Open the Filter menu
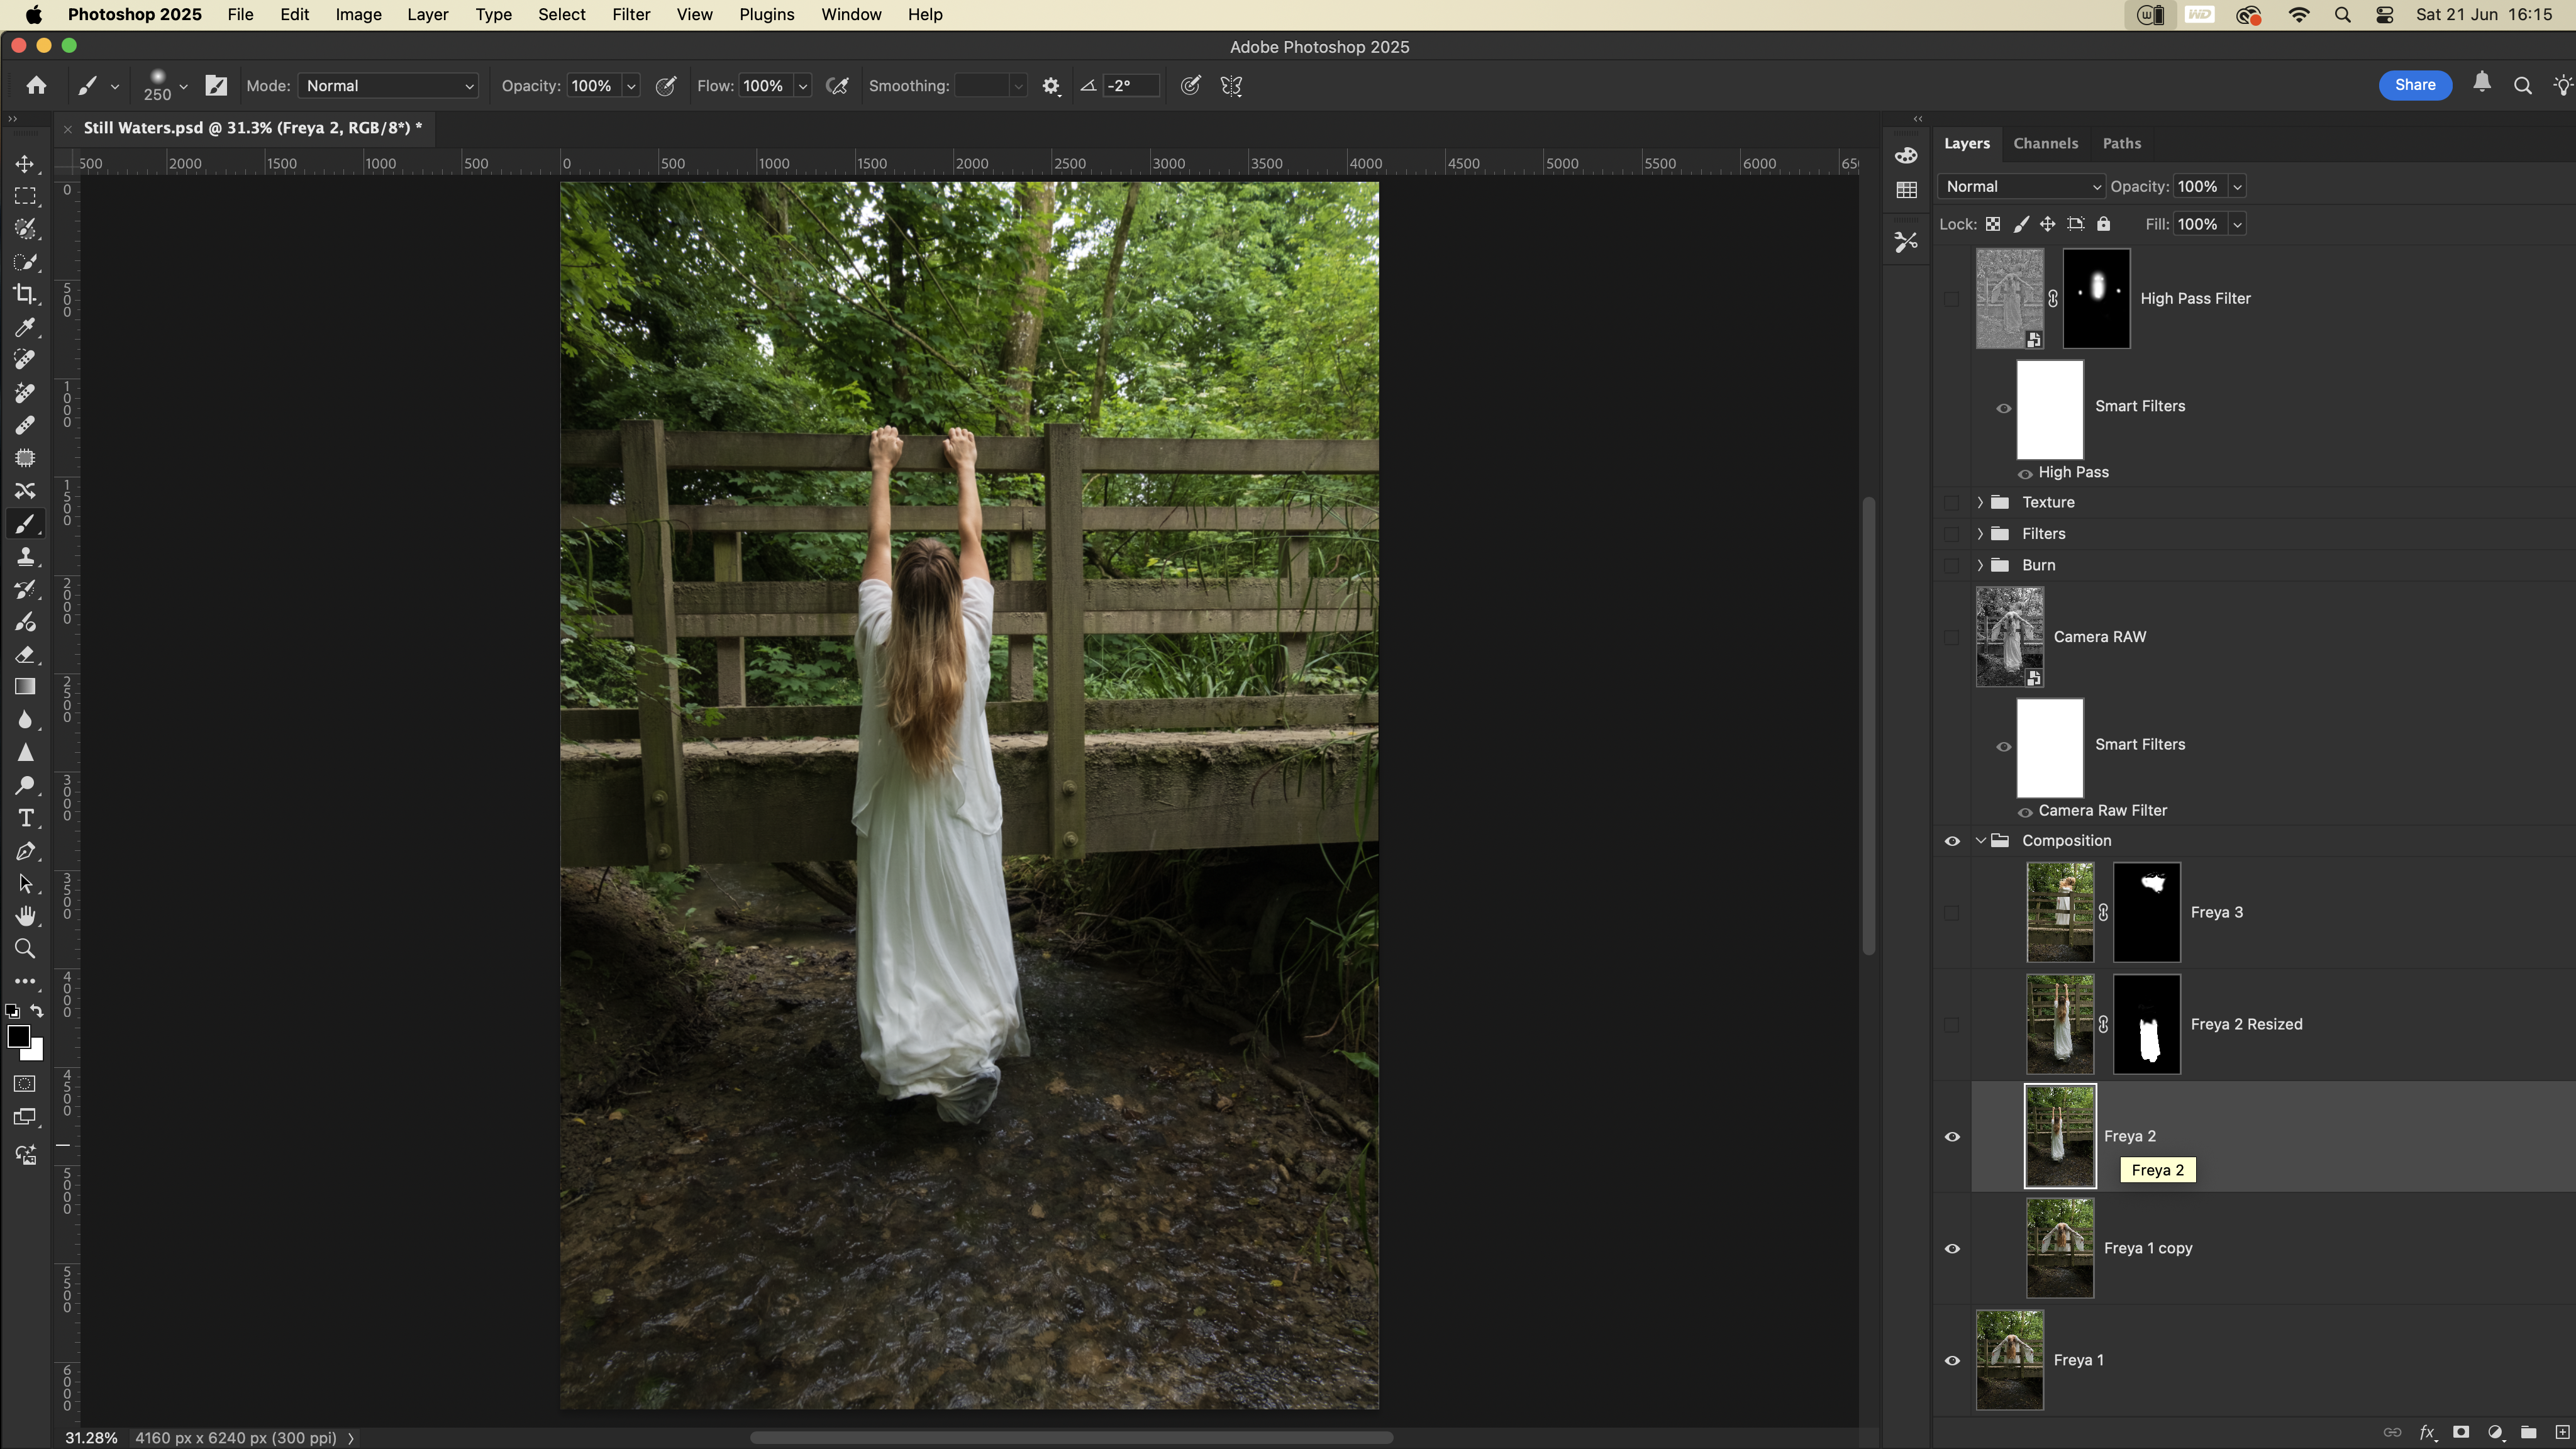2576x1449 pixels. click(x=631, y=15)
